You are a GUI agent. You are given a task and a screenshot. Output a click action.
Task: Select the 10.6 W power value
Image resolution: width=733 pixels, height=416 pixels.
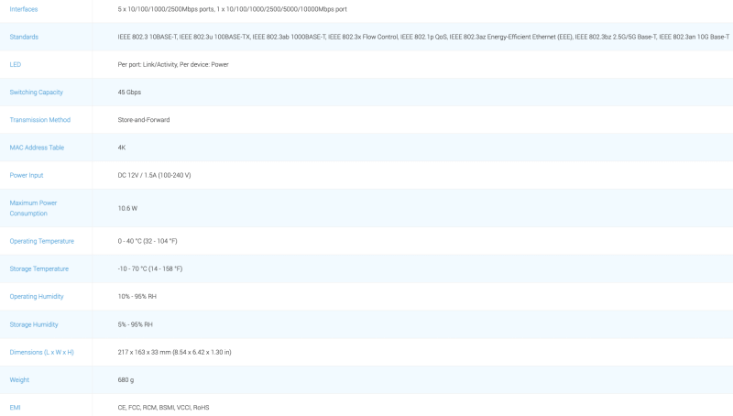tap(127, 208)
